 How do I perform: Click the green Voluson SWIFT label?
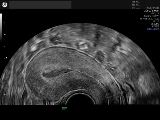pyautogui.click(x=64, y=108)
